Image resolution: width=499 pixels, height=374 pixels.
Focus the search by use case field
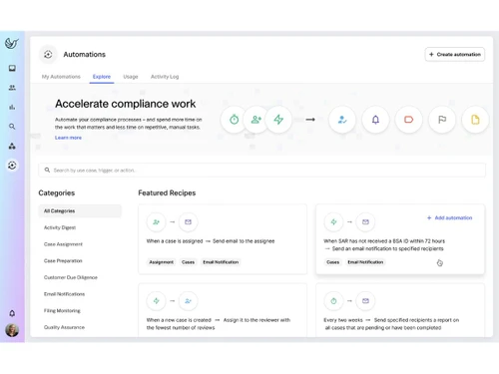click(262, 170)
